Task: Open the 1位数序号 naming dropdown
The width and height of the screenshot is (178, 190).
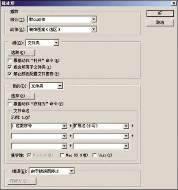Action: [39, 126]
